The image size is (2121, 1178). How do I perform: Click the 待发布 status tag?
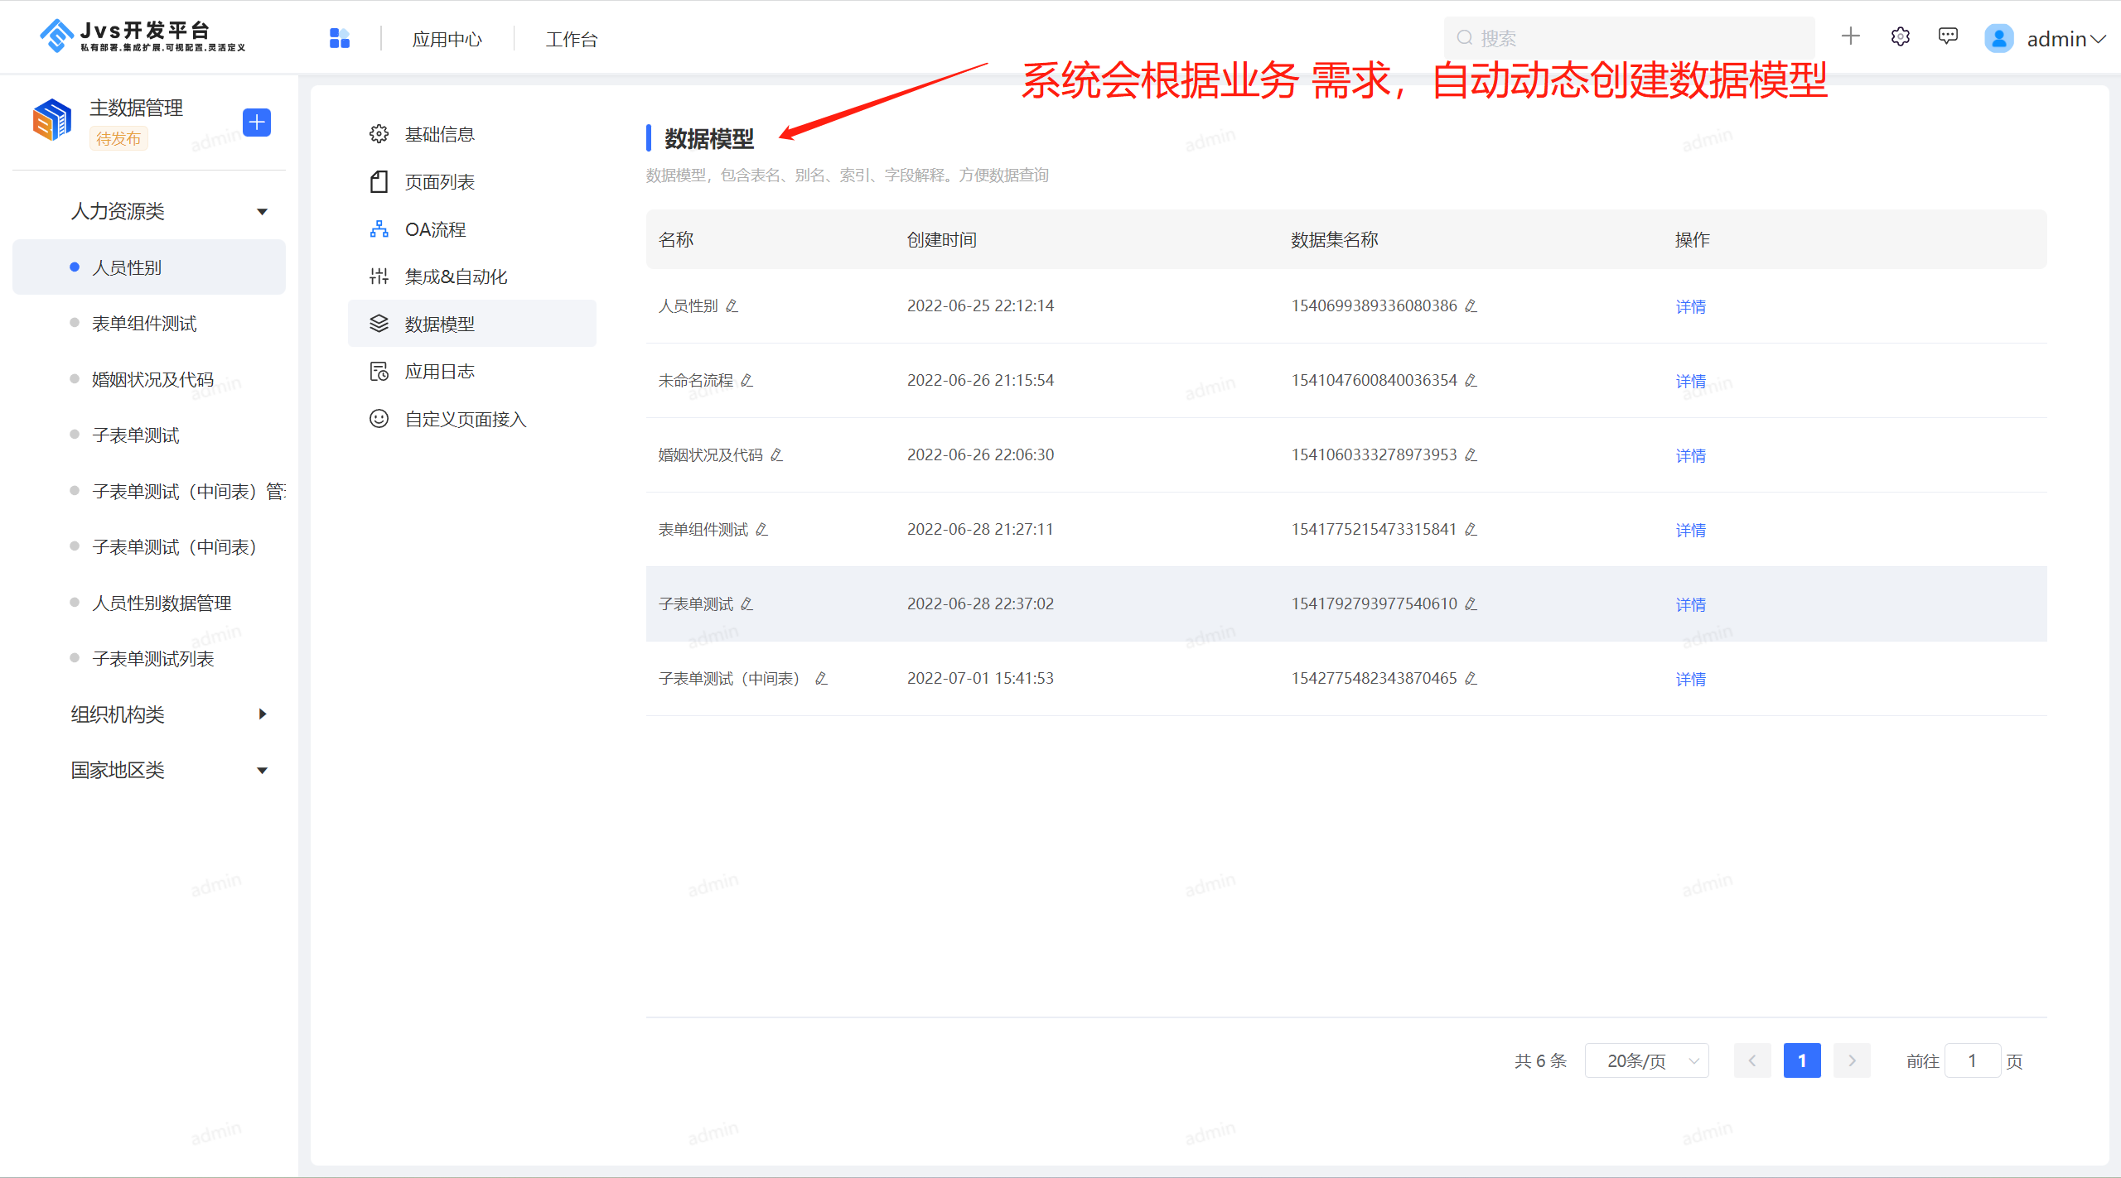coord(118,139)
